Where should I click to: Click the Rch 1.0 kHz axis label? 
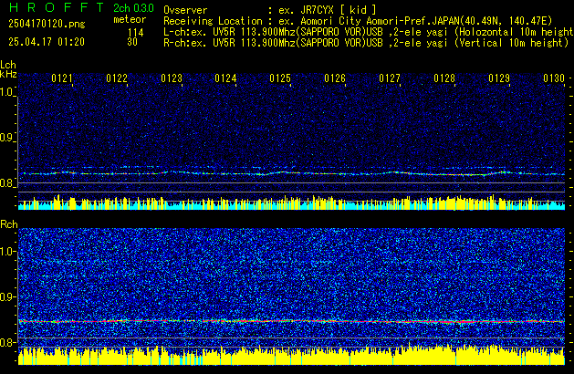[x=7, y=252]
